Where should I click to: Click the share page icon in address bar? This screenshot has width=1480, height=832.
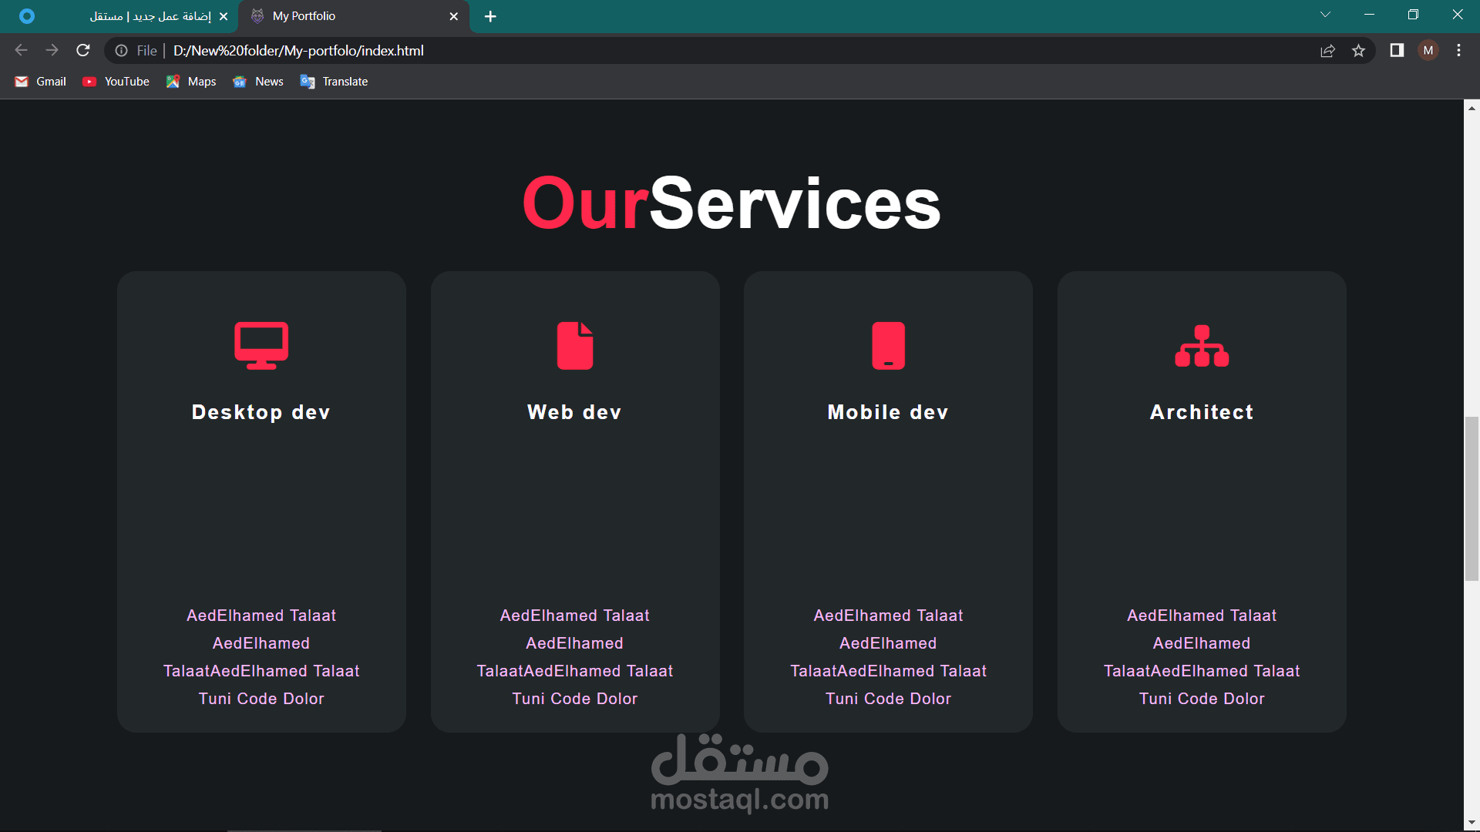pos(1327,51)
